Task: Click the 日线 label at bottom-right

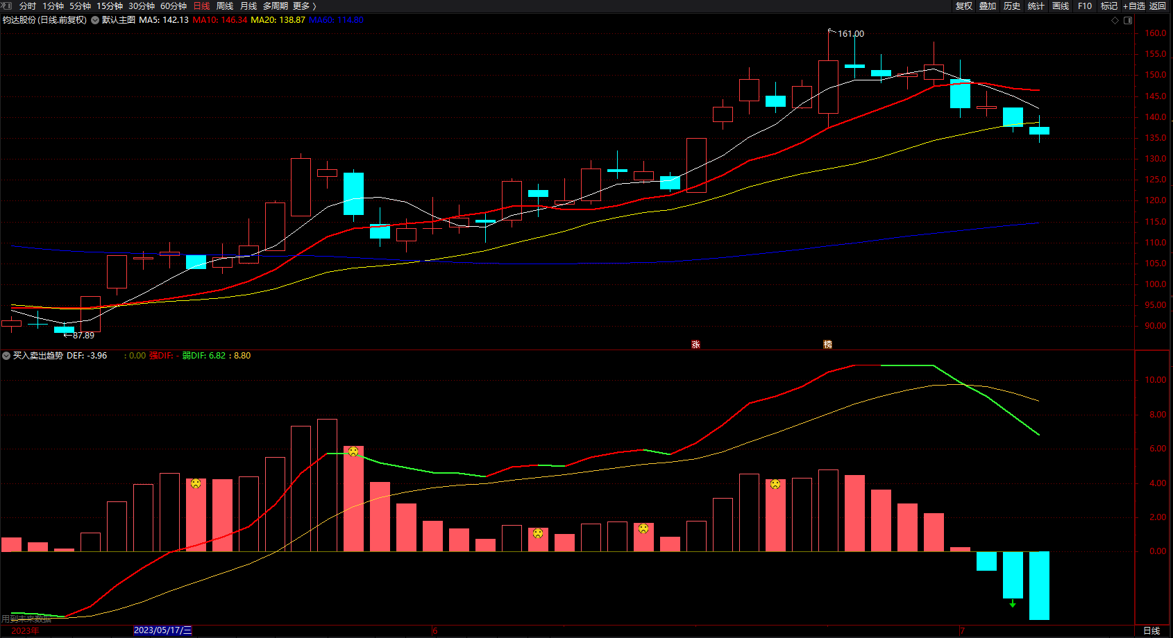Action: point(1151,630)
